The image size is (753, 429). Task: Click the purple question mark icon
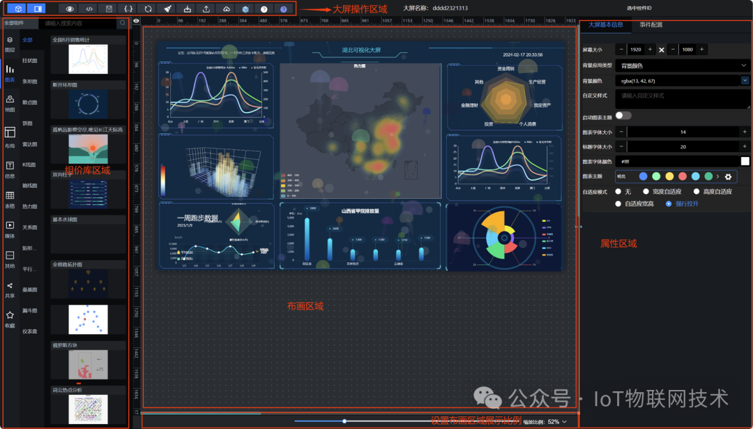click(x=283, y=8)
